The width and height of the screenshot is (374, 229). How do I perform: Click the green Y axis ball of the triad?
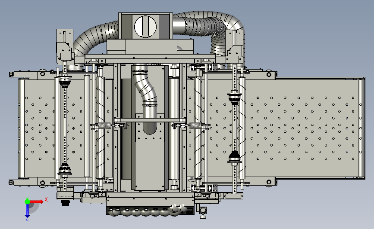click(27, 202)
